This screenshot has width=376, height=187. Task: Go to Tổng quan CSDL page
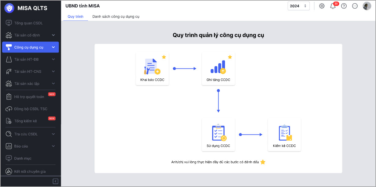[x=28, y=23]
